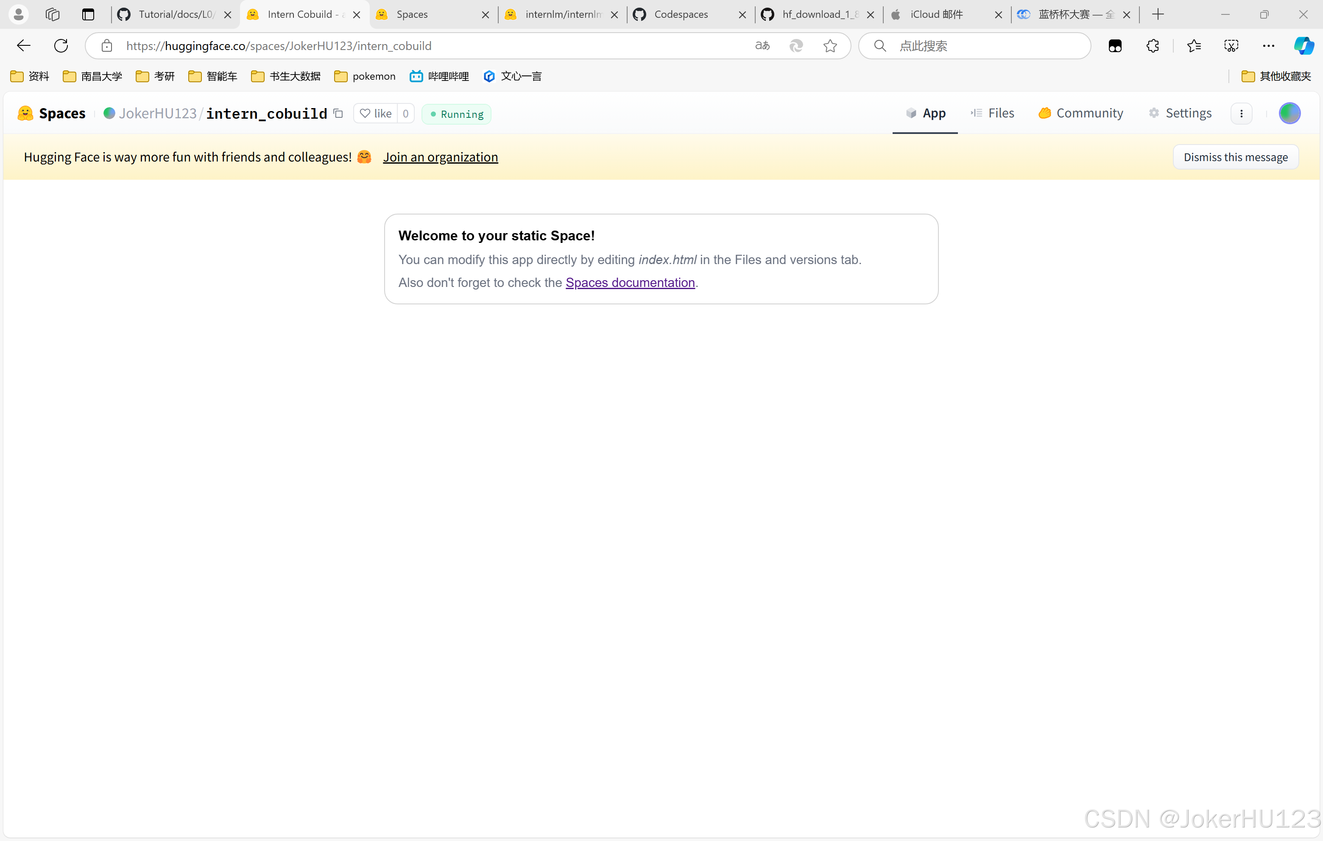The width and height of the screenshot is (1323, 841).
Task: Open the Spaces documentation link
Action: [x=630, y=282]
